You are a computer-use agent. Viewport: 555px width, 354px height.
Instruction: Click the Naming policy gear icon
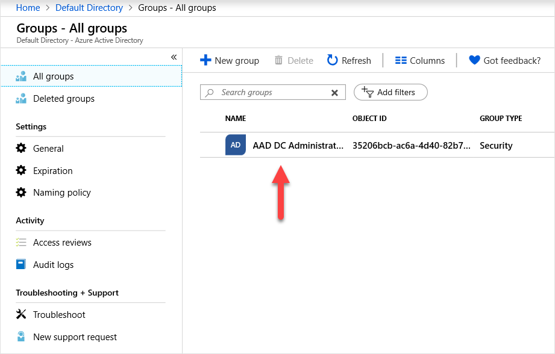21,193
